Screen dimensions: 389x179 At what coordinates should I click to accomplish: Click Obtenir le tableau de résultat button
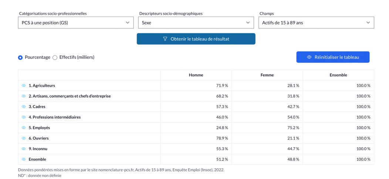tap(196, 39)
